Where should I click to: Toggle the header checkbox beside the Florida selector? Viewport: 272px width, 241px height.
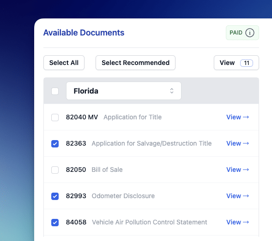coord(55,91)
